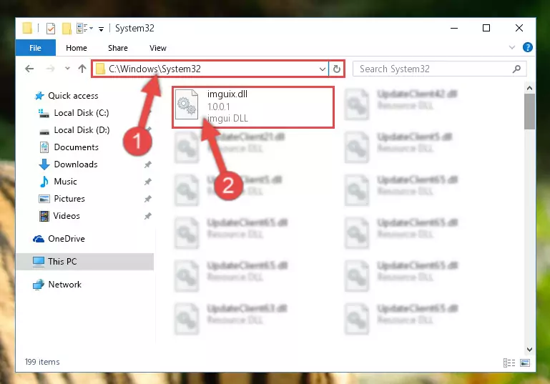
Task: Click the search magnifier icon
Action: coord(516,69)
